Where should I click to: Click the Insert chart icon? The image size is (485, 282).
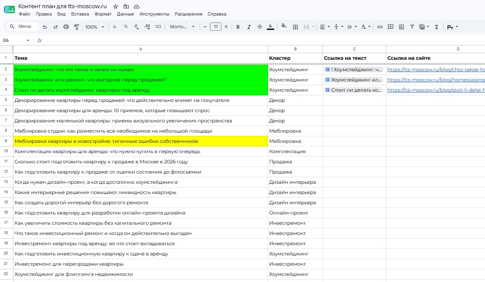pyautogui.click(x=402, y=27)
